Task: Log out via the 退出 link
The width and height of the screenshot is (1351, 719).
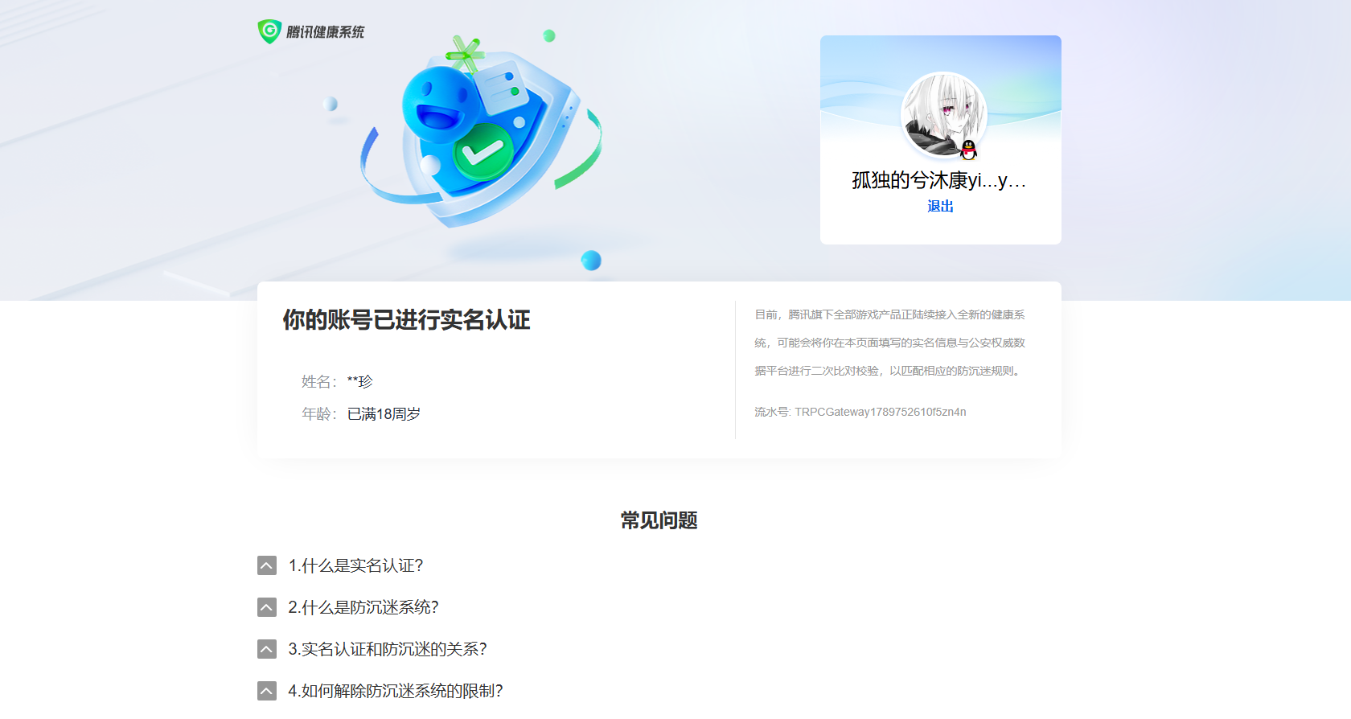Action: click(940, 206)
